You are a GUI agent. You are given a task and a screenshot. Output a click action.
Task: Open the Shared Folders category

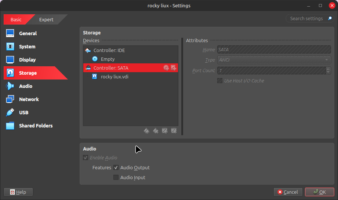point(36,126)
